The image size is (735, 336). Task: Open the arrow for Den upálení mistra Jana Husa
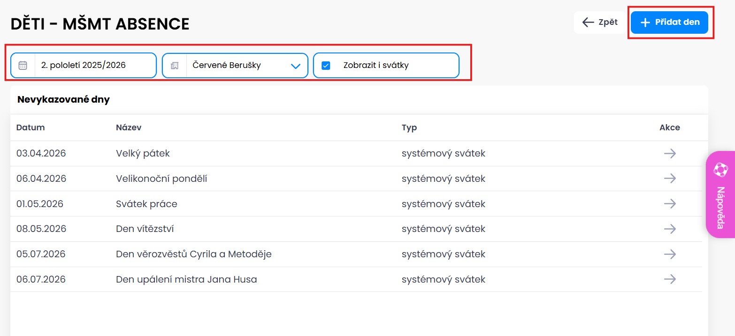pyautogui.click(x=670, y=279)
